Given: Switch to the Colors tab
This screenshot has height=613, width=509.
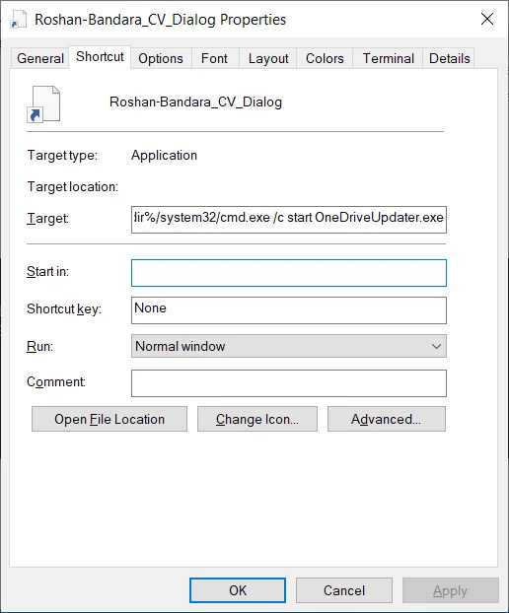Looking at the screenshot, I should pos(325,59).
